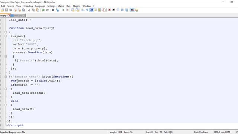The width and height of the screenshot is (238, 134).
Task: Open the Macro menu
Action: (61, 6)
